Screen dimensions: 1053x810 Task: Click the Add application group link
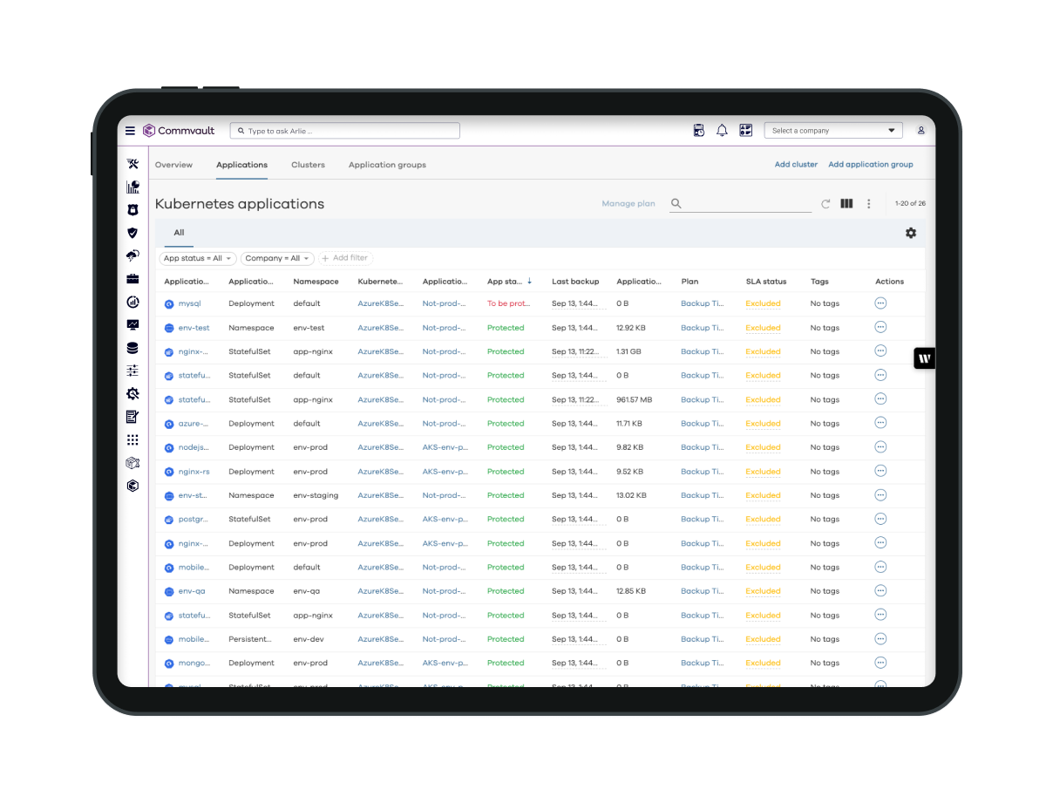870,165
